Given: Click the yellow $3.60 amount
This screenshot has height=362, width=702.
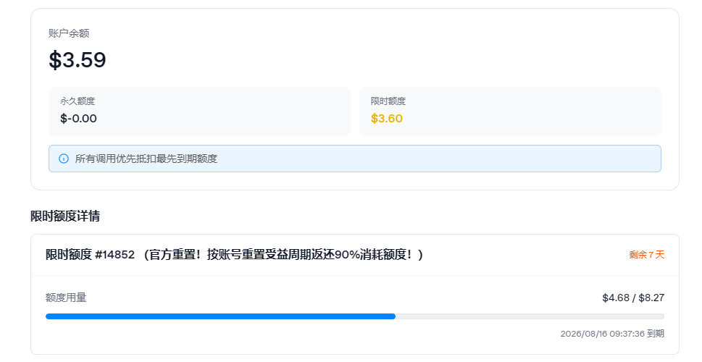Looking at the screenshot, I should pyautogui.click(x=387, y=119).
